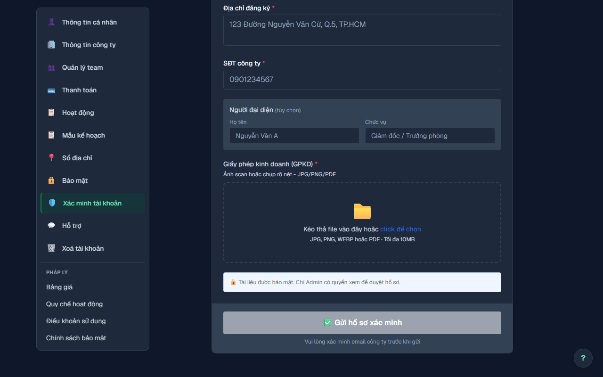Viewport: 603px width, 377px height.
Task: Open the Bảng giá link
Action: pos(59,287)
